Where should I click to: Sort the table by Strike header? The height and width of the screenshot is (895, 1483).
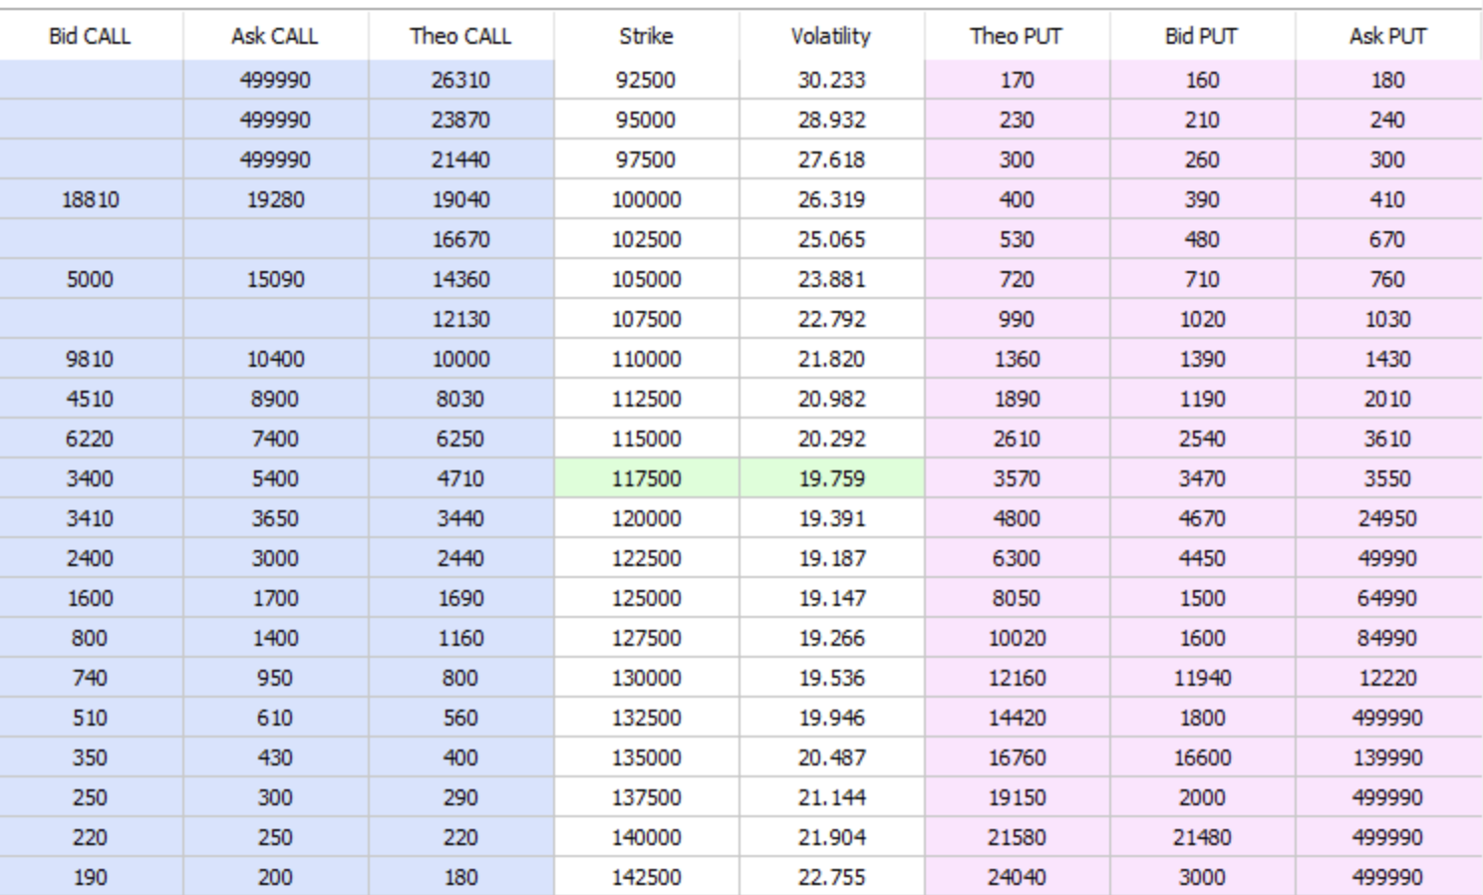point(646,37)
